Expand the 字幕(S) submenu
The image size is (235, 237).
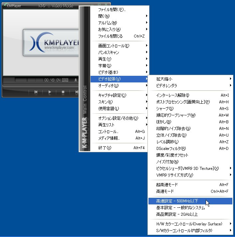120,65
